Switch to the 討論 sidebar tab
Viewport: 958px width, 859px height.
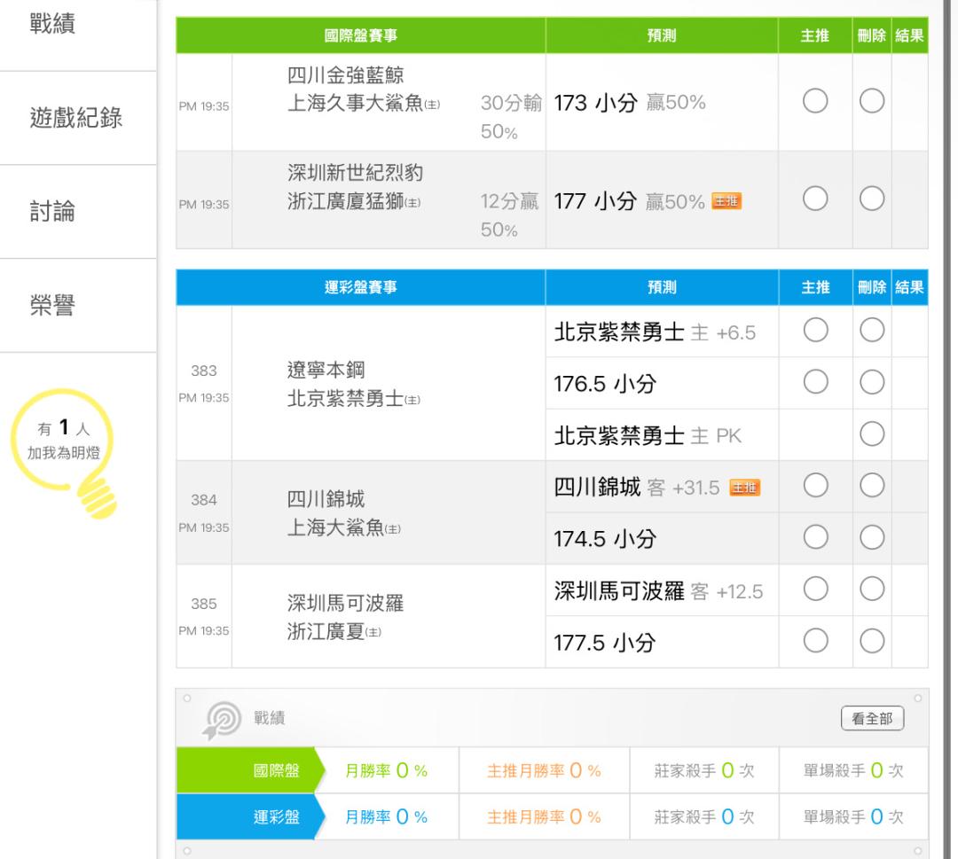(x=78, y=212)
